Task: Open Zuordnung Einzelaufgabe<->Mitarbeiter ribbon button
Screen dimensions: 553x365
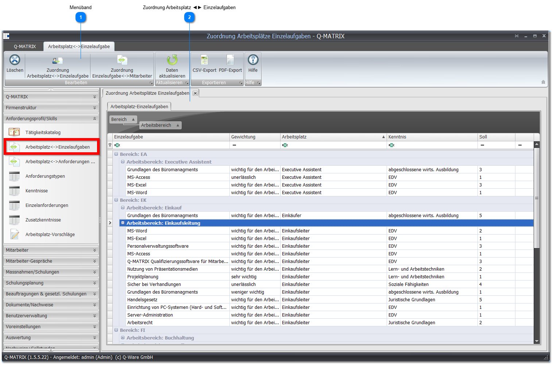Action: click(x=122, y=66)
